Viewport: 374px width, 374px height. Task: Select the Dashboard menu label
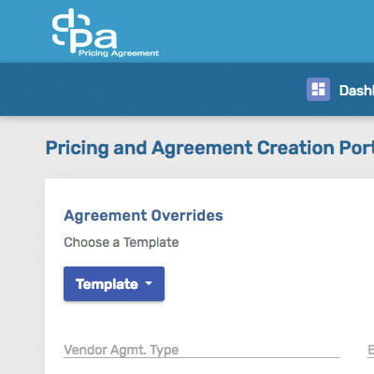click(356, 91)
